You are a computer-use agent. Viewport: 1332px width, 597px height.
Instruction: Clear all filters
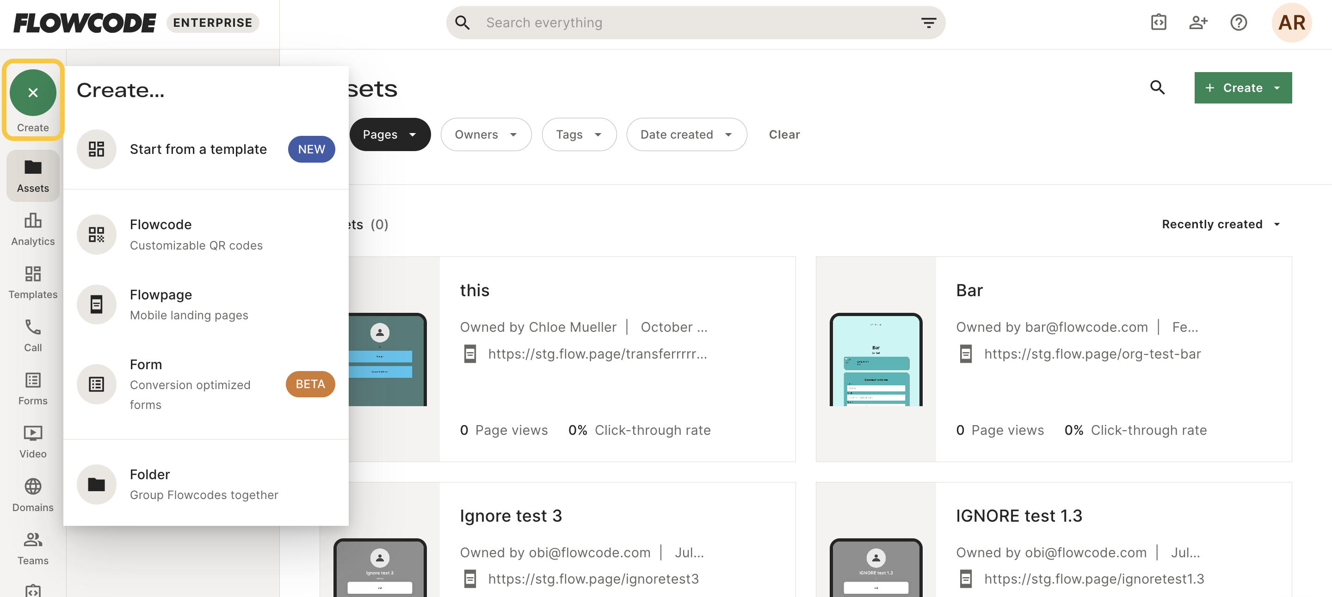coord(784,134)
